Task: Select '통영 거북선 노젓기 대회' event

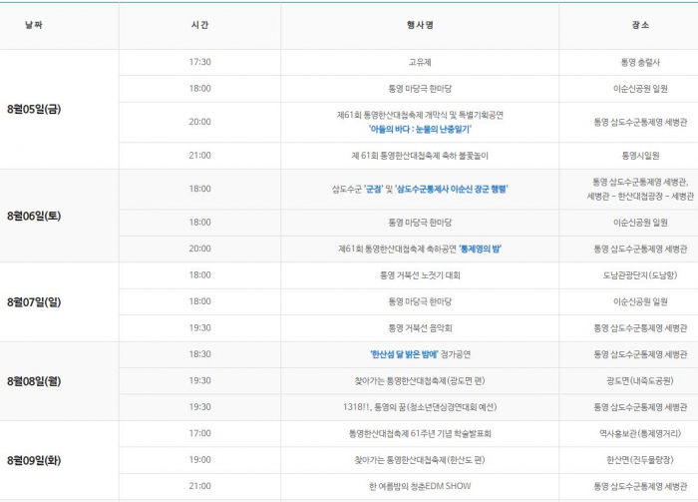Action: [420, 274]
